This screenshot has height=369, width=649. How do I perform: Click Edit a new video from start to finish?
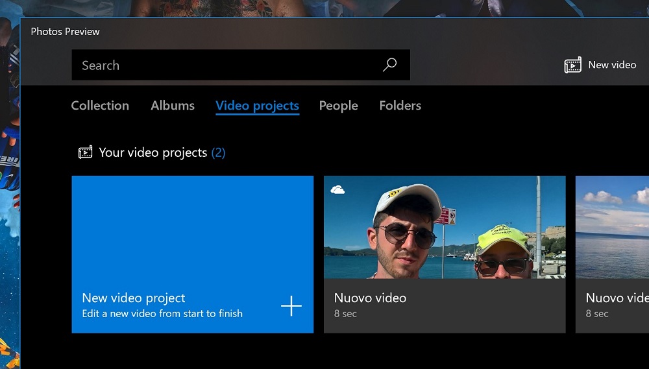[162, 314]
